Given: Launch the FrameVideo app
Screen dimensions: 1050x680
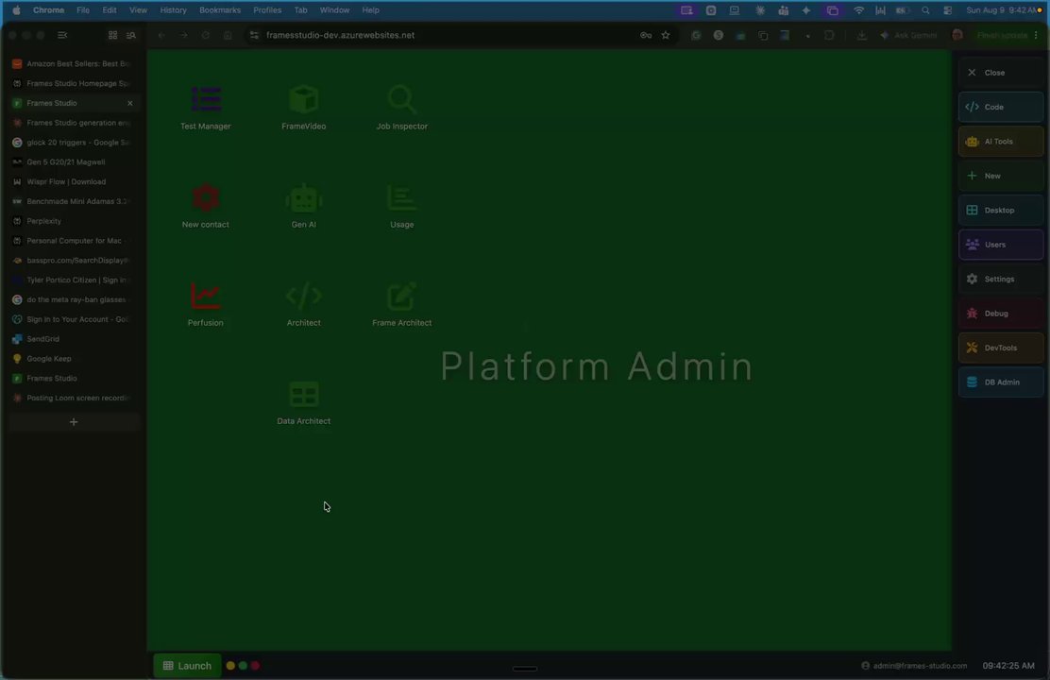Looking at the screenshot, I should click(303, 107).
